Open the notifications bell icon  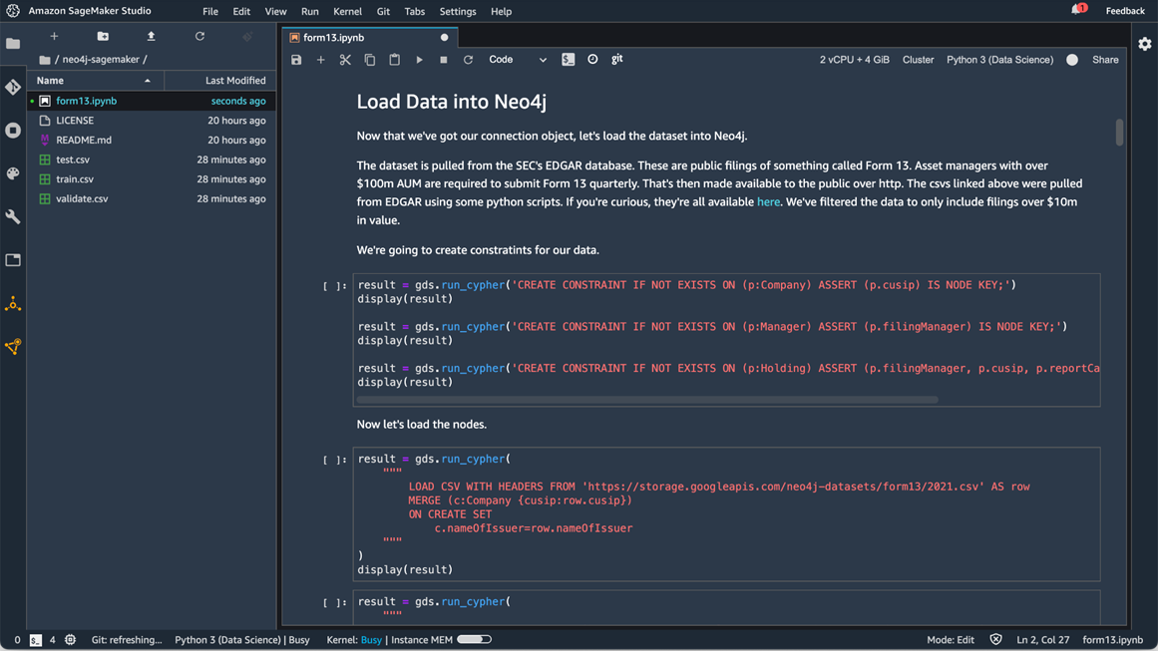[1077, 11]
